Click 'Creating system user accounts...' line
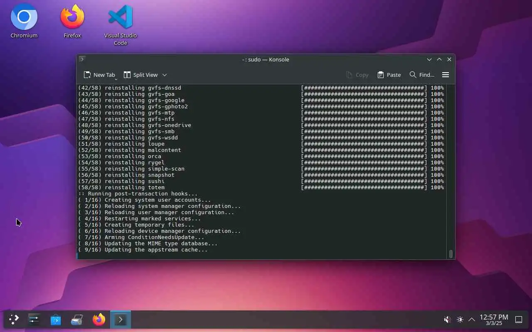The height and width of the screenshot is (332, 532). [x=145, y=200]
